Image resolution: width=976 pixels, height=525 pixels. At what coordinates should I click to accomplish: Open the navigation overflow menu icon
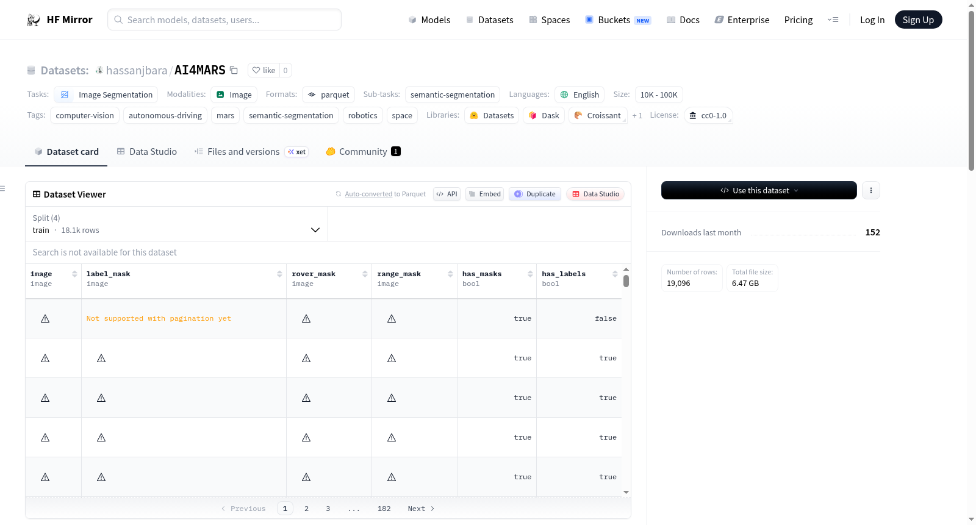click(833, 20)
